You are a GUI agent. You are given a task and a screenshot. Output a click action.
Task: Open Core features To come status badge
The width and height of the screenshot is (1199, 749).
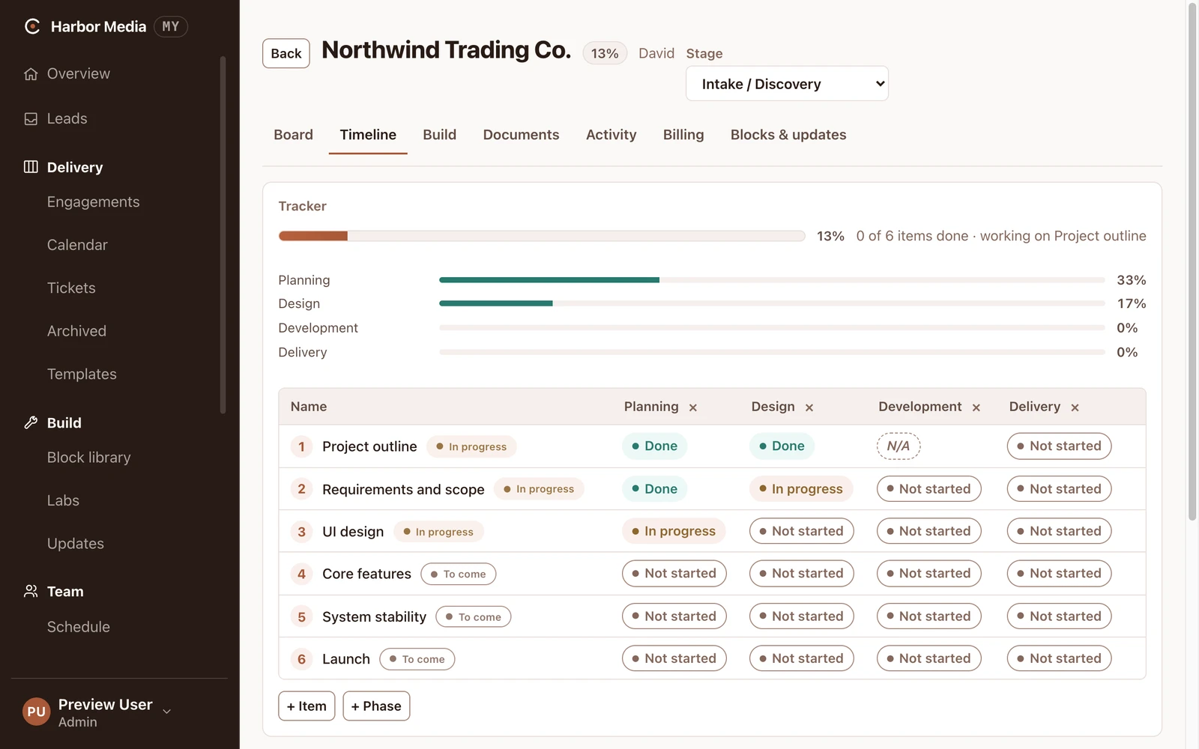point(458,574)
